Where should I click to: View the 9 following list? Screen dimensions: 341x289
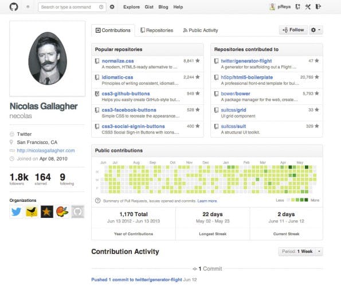pyautogui.click(x=66, y=179)
